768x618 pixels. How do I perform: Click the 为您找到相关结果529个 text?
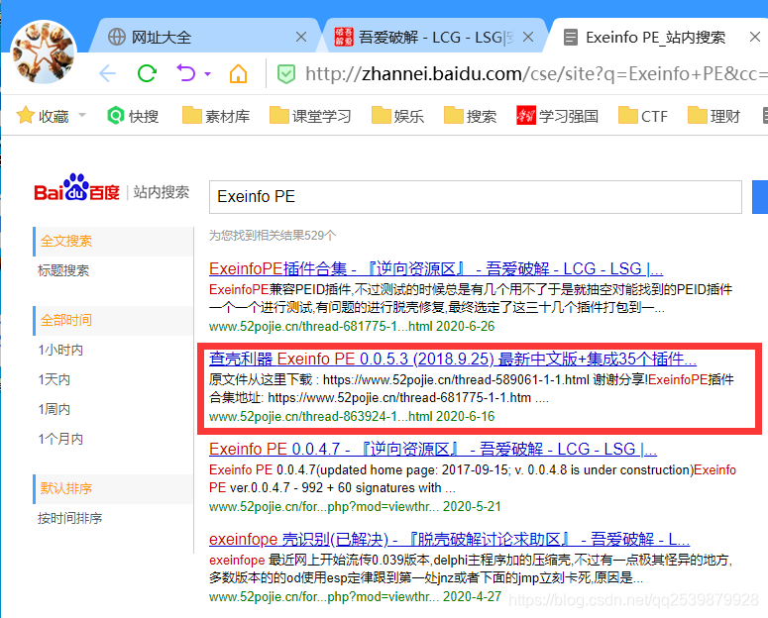pyautogui.click(x=273, y=236)
